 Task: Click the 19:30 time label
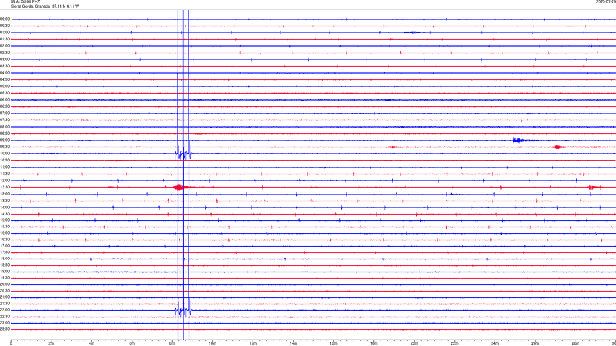point(5,277)
